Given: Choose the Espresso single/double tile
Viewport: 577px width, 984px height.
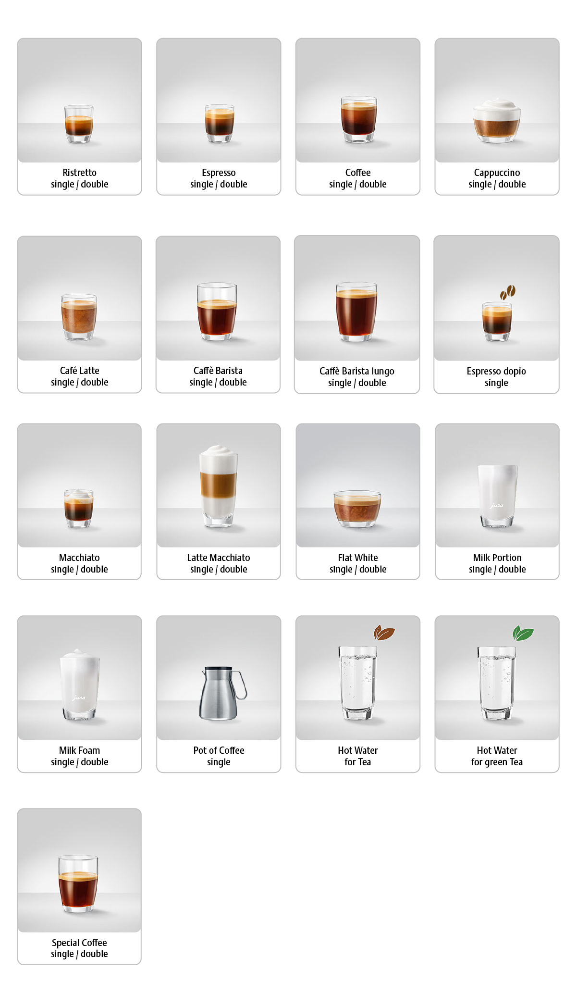Looking at the screenshot, I should (x=219, y=117).
